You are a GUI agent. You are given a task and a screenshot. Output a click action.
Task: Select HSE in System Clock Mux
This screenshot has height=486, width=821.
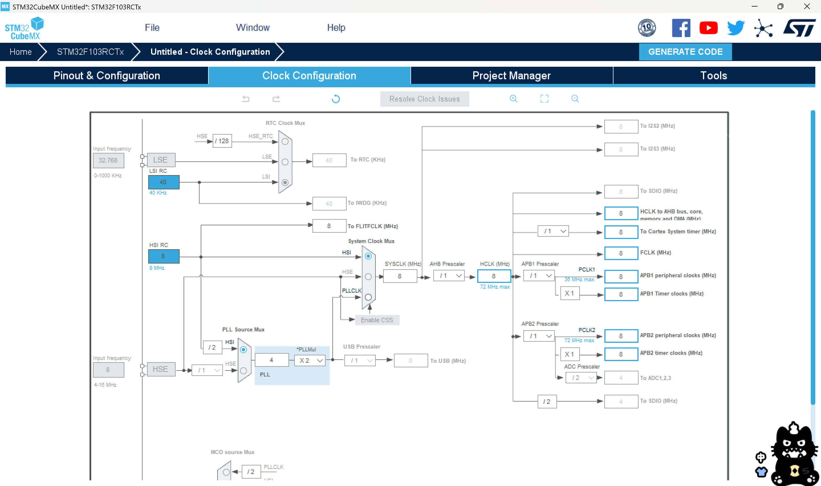tap(368, 277)
